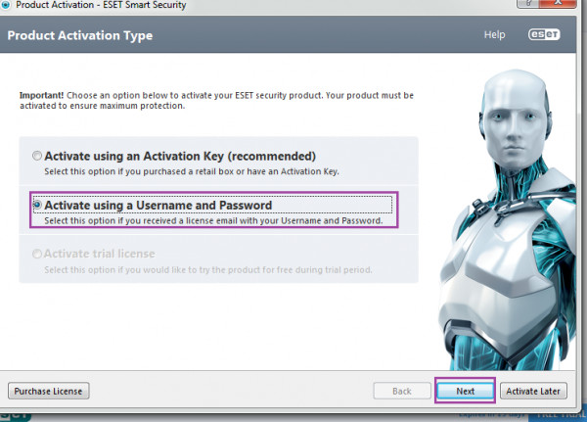The height and width of the screenshot is (422, 587).
Task: Go back using the Back button
Action: [401, 391]
